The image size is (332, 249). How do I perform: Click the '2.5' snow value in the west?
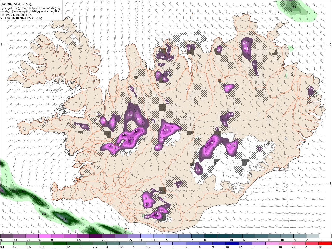(x=125, y=135)
